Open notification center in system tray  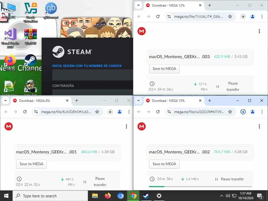[x=260, y=196]
